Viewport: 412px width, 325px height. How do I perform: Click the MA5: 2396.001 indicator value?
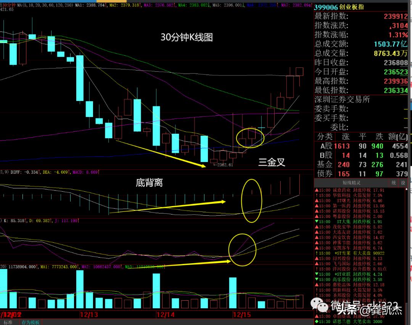(229, 5)
